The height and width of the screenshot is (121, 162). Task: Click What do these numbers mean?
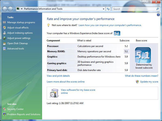pos(141,76)
